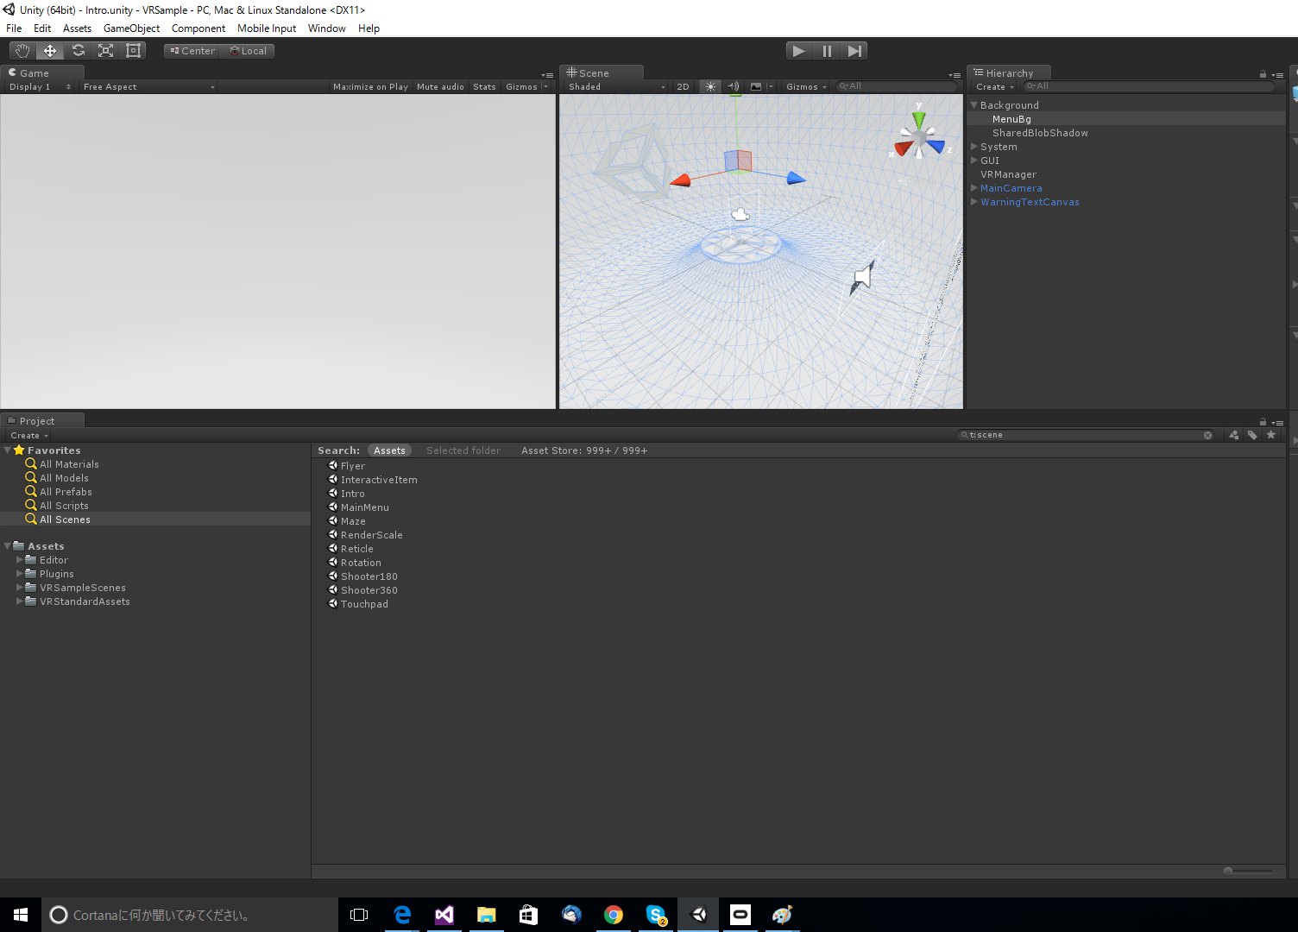This screenshot has height=932, width=1298.
Task: Open Visual Studio from taskbar
Action: [444, 915]
